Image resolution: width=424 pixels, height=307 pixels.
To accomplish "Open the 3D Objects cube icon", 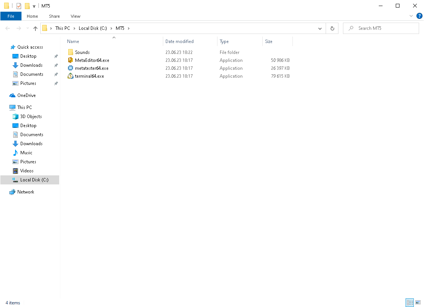I will tap(15, 117).
